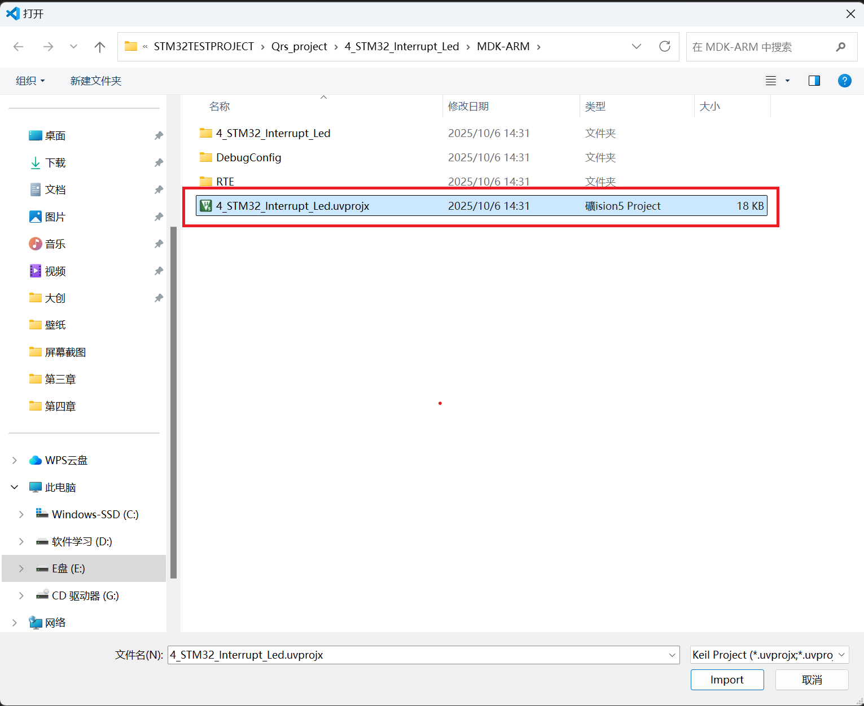The width and height of the screenshot is (864, 706).
Task: Open the view options dropdown arrow
Action: [x=788, y=81]
